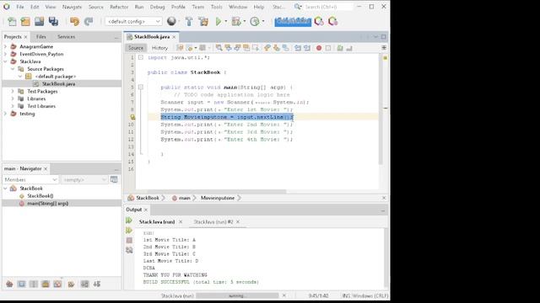Click the Find Selection magnifier in editor toolbar
Screen dimensions: 540x303
click(219, 48)
